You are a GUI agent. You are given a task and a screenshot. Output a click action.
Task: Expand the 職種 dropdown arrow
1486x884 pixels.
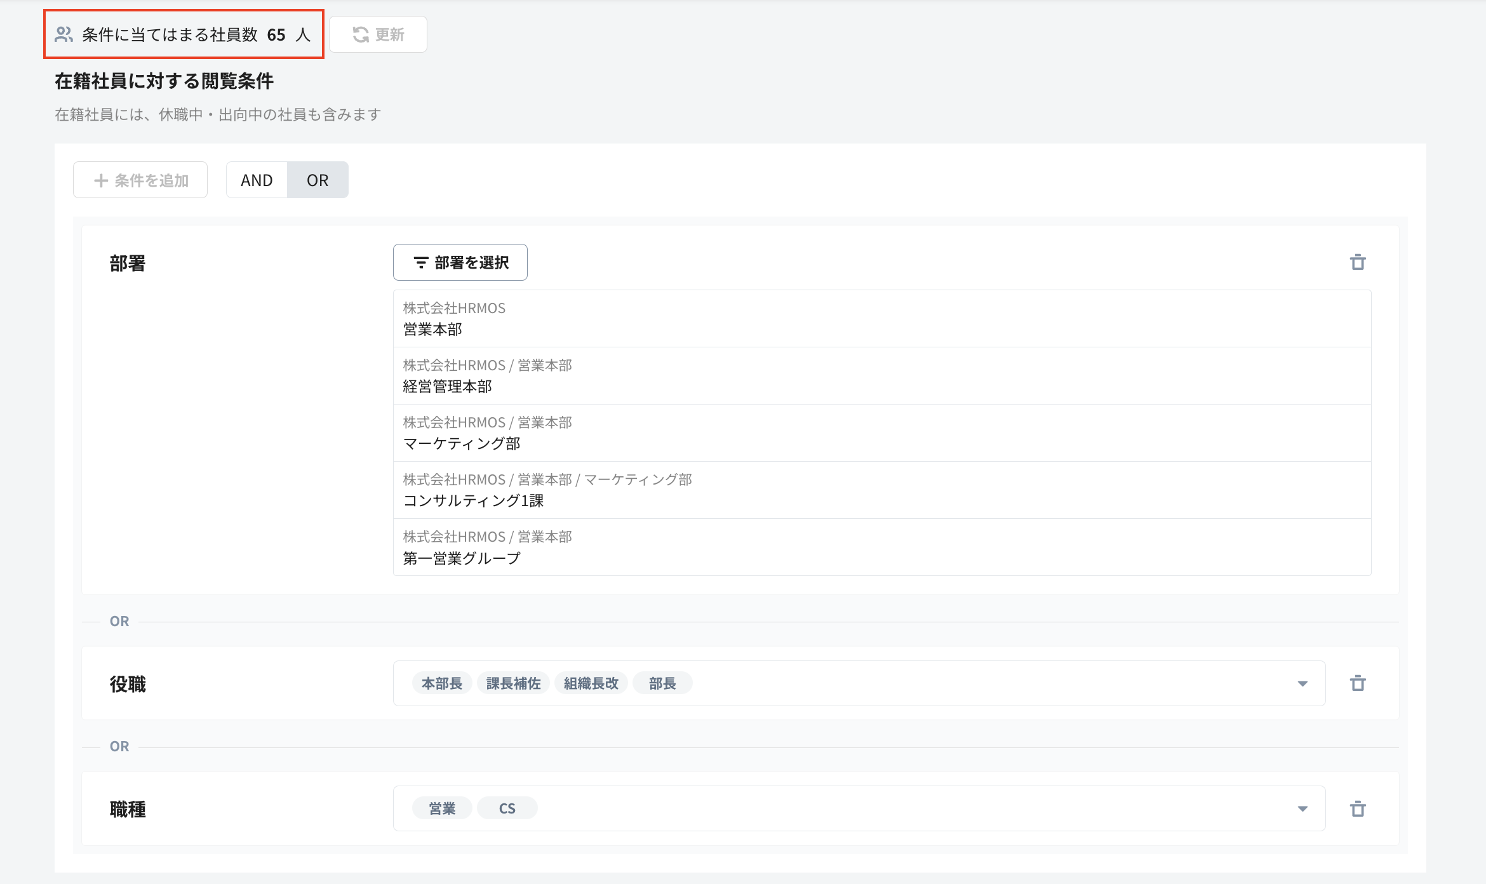pyautogui.click(x=1302, y=809)
